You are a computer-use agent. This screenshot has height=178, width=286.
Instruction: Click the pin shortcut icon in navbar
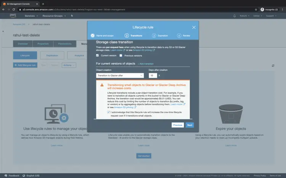click(x=72, y=16)
